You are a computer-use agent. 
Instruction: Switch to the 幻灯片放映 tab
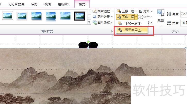[16, 4]
